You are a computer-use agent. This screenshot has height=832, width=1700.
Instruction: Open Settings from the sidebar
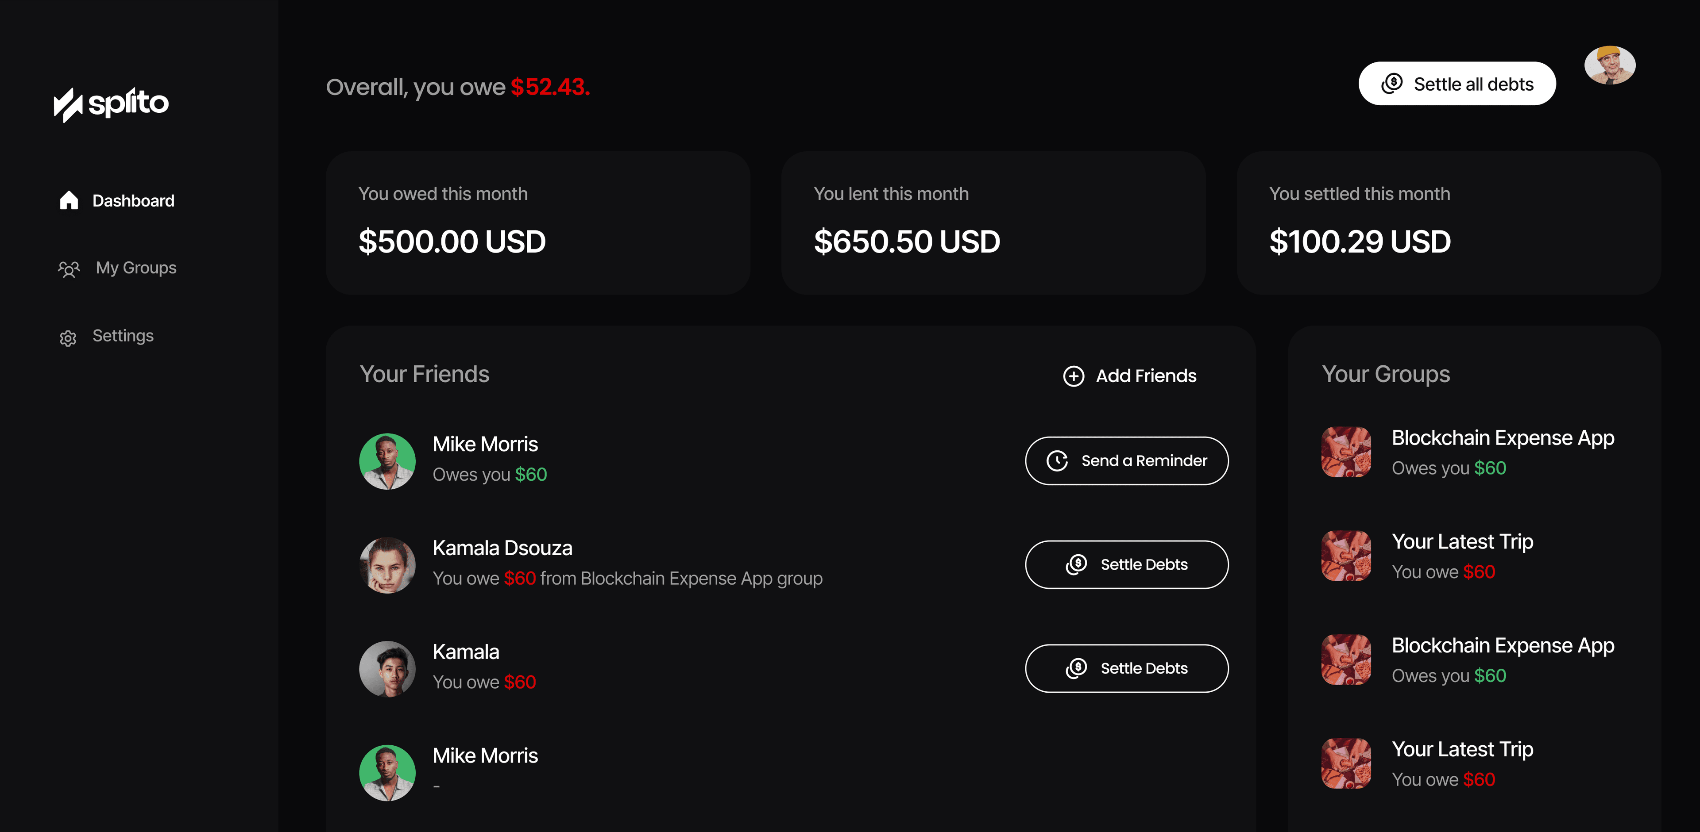[x=123, y=336]
